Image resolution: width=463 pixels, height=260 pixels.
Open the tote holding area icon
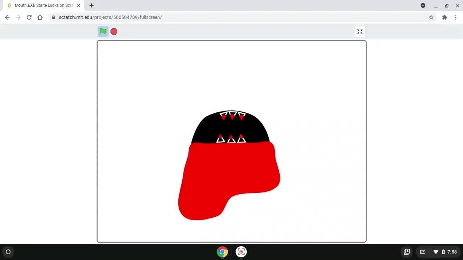pyautogui.click(x=407, y=252)
